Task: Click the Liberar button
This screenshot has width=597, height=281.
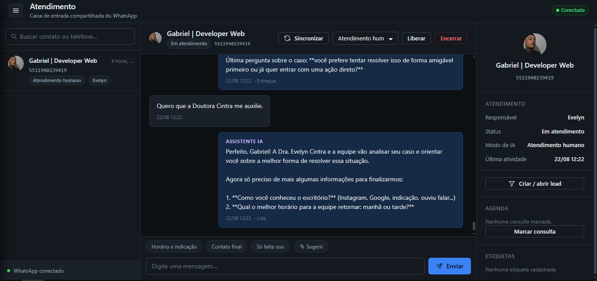Action: point(416,39)
